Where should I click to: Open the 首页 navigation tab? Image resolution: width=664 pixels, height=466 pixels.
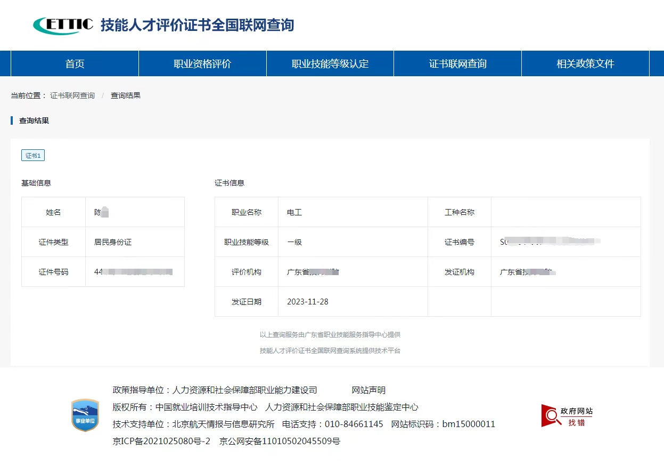[75, 64]
